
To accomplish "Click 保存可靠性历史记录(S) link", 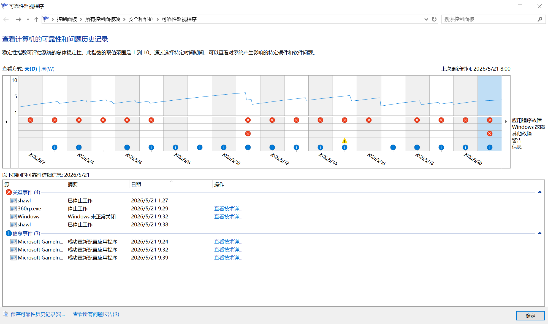I will pyautogui.click(x=38, y=314).
